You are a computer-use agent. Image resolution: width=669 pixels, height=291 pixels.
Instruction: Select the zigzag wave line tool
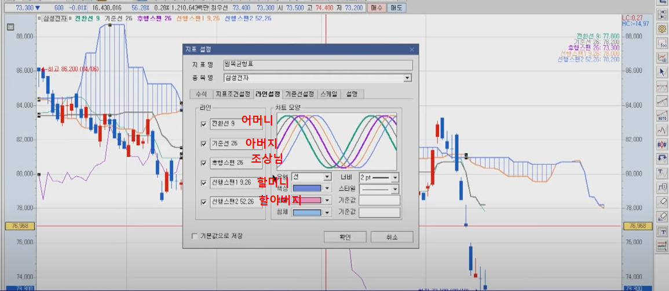663,130
